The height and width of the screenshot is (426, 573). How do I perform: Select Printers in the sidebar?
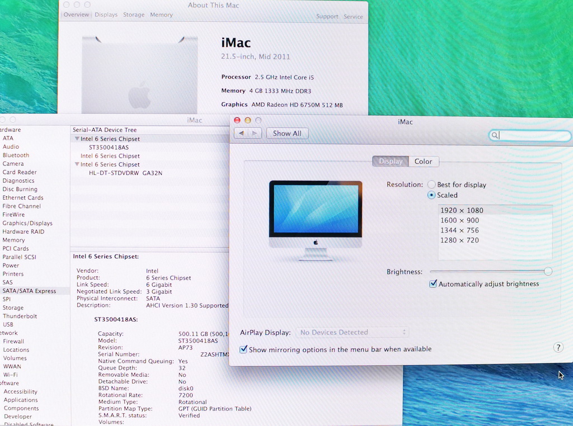click(x=13, y=274)
